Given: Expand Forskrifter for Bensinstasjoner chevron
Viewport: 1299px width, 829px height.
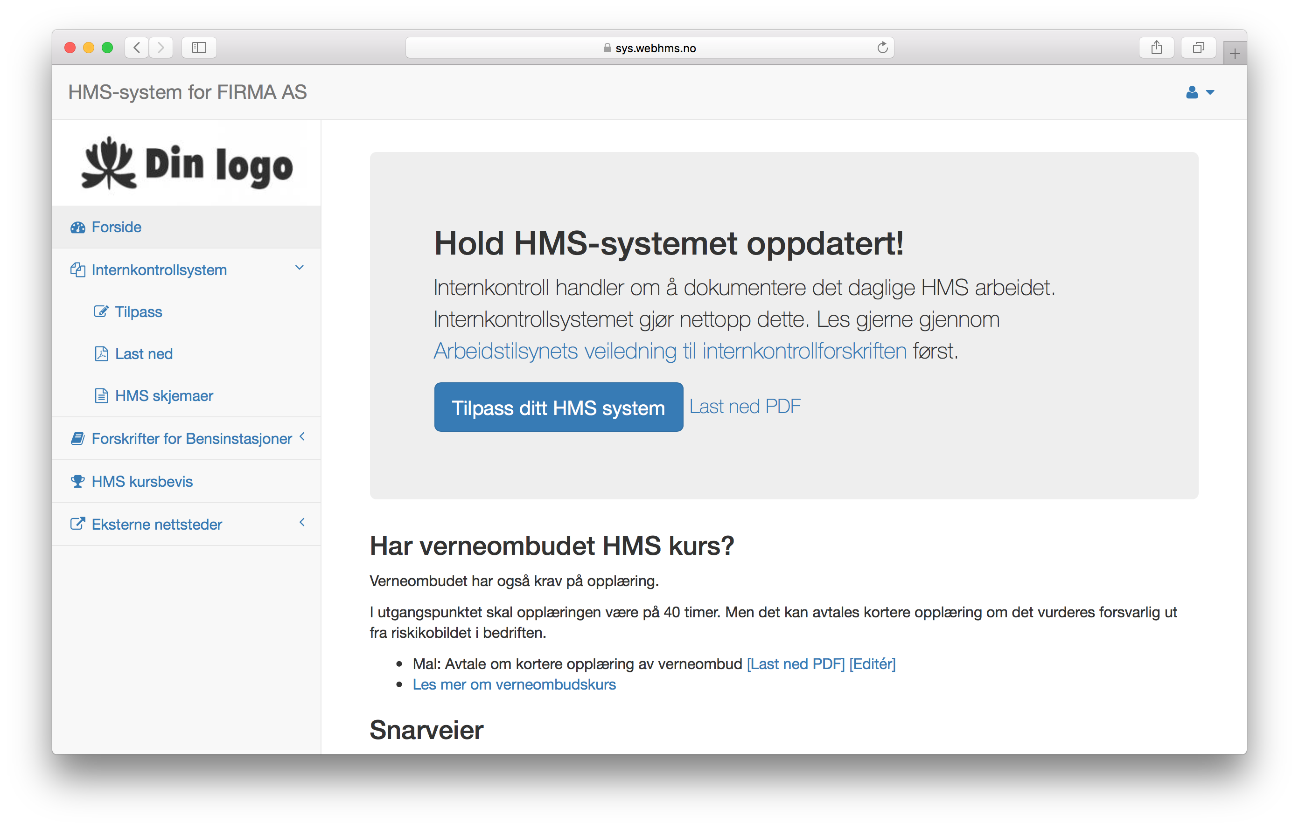Looking at the screenshot, I should tap(302, 436).
